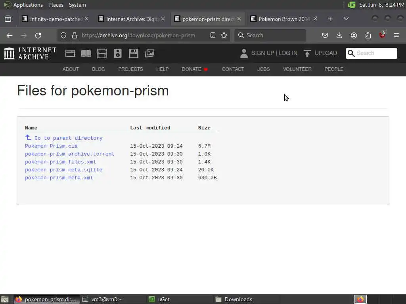Close the infinity-demo-patched tab
This screenshot has height=304, width=406.
tap(87, 19)
